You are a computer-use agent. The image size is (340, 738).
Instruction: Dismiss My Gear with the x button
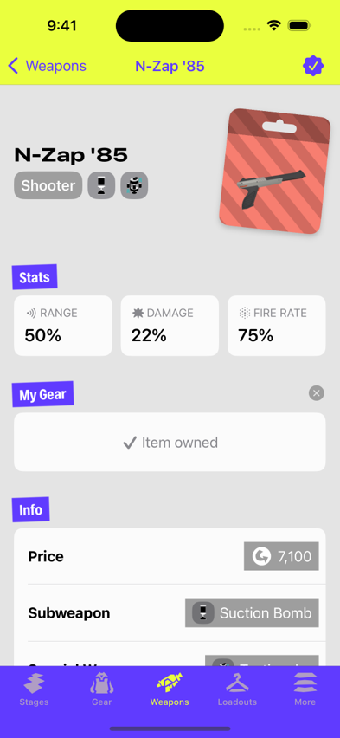point(317,393)
